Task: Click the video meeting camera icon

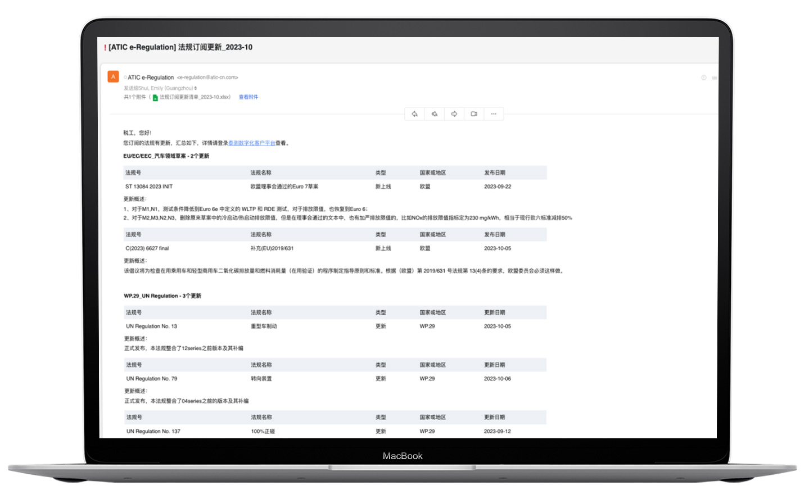Action: [474, 114]
